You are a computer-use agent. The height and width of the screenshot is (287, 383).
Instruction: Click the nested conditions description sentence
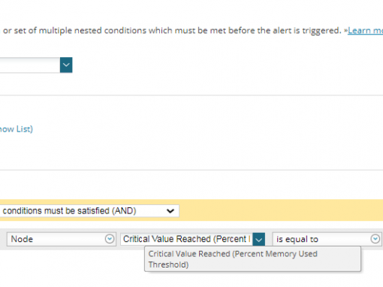click(171, 31)
